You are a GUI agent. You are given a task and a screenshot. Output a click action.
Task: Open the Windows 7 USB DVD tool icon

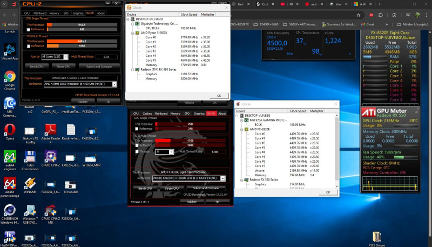coord(30,214)
